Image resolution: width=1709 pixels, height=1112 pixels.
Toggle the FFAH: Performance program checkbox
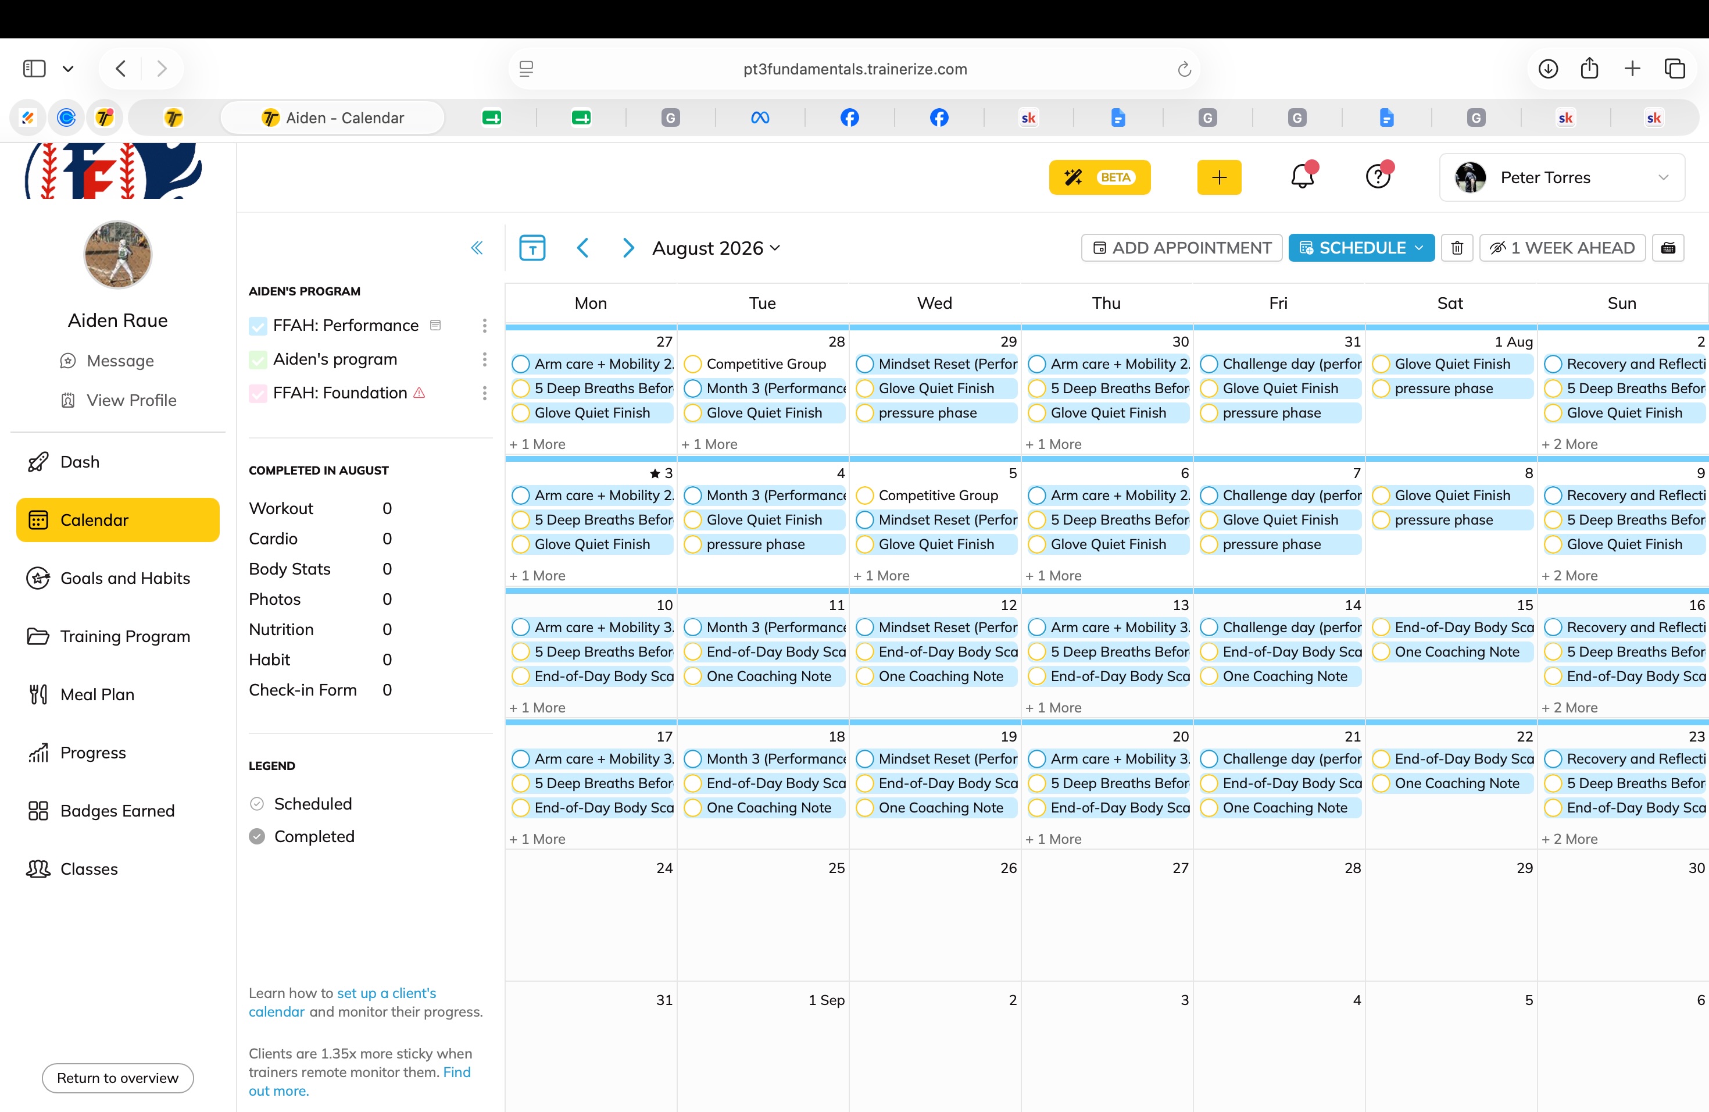tap(258, 326)
